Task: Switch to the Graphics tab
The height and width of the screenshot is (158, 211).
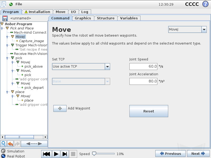Action: (83, 18)
